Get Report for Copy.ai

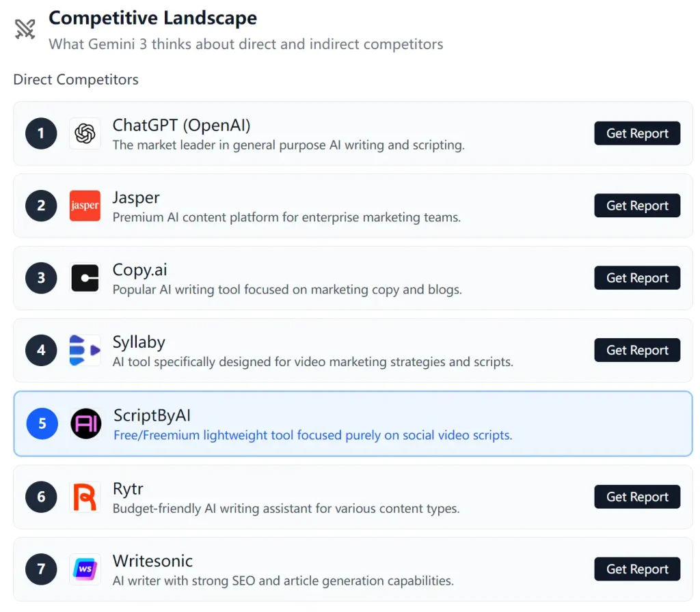pyautogui.click(x=636, y=278)
